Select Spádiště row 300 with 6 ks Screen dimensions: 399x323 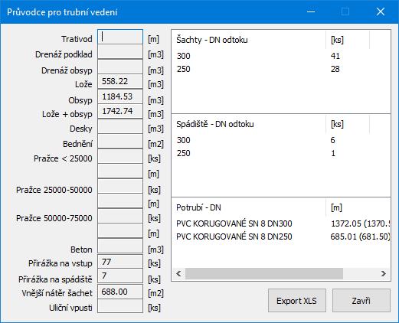tap(281, 140)
